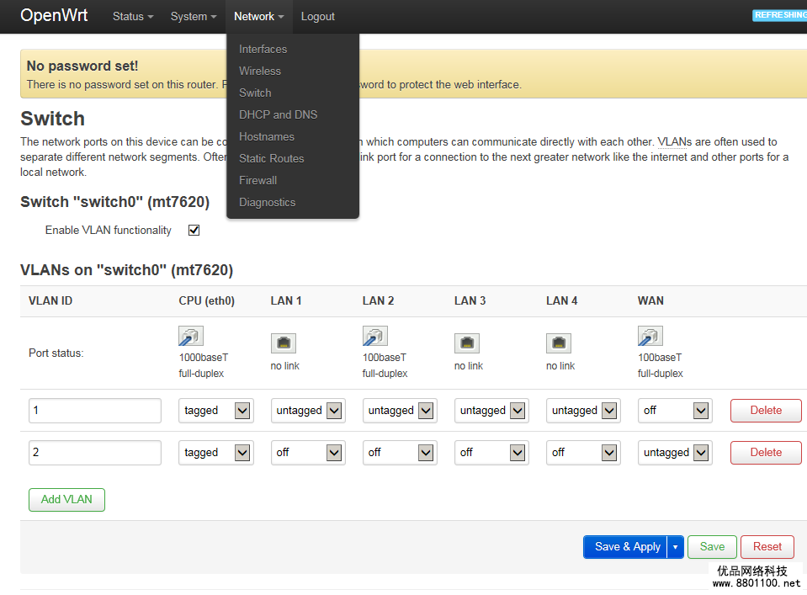
Task: Click the LAN 3 port status icon
Action: tap(467, 343)
